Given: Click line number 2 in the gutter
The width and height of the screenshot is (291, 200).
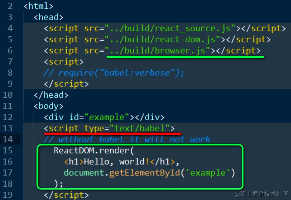Looking at the screenshot, I should pyautogui.click(x=10, y=6).
